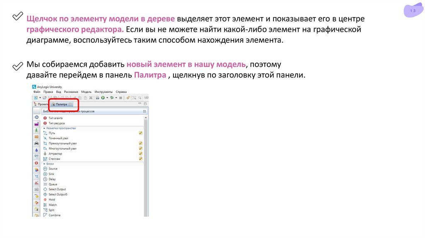The image size is (425, 238).
Task: Open the dropdown arrow beside Debug
Action: (x=116, y=98)
